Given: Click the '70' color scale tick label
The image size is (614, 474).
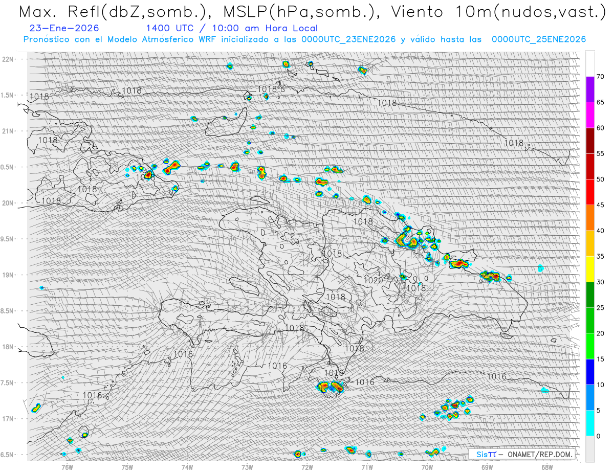Looking at the screenshot, I should (x=601, y=77).
